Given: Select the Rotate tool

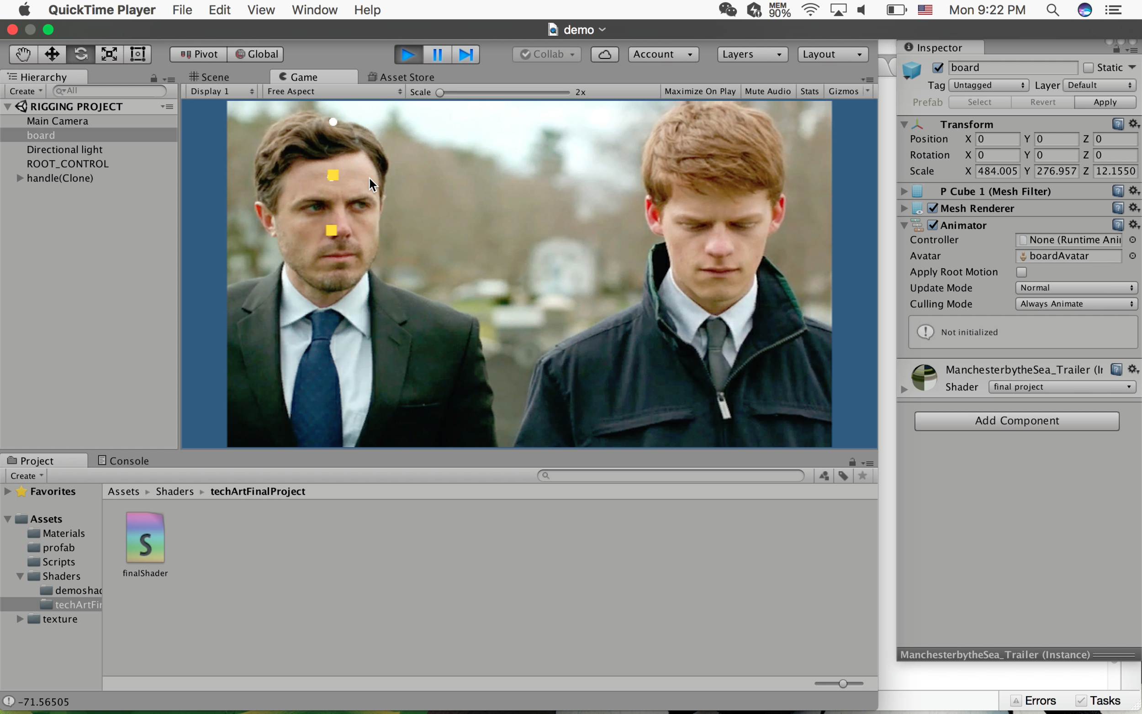Looking at the screenshot, I should click(81, 54).
